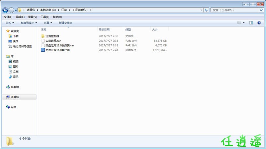Screen dimensions: 266x149
Task: Click the 音乐 library icon
Action: click(10, 77)
